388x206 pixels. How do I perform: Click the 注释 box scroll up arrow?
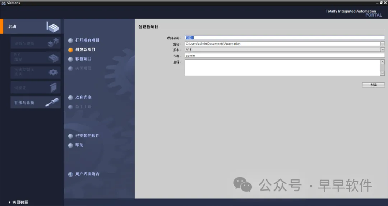click(382, 62)
